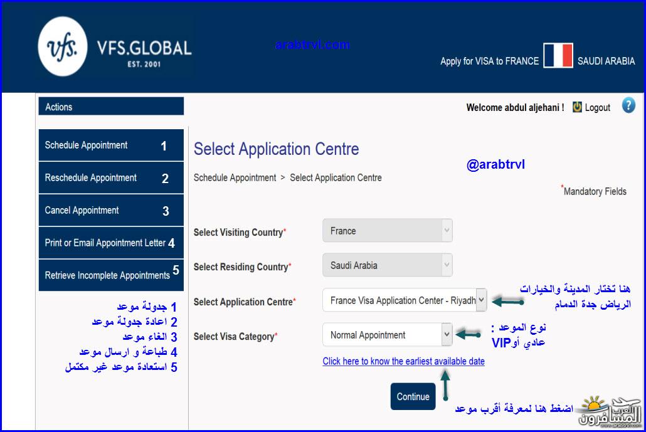Click Schedule Appointment in the breadcrumb
Viewport: 646px width, 432px height.
click(x=235, y=177)
